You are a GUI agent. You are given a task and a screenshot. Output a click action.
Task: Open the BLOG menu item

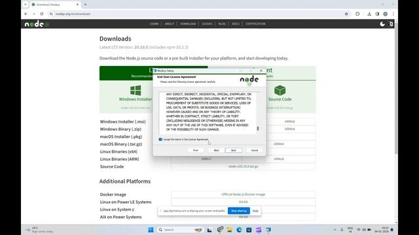(x=222, y=23)
